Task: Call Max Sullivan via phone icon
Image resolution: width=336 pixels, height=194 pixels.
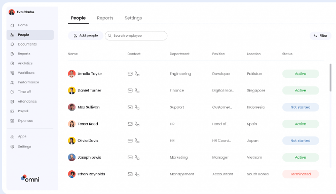Action: [x=137, y=107]
